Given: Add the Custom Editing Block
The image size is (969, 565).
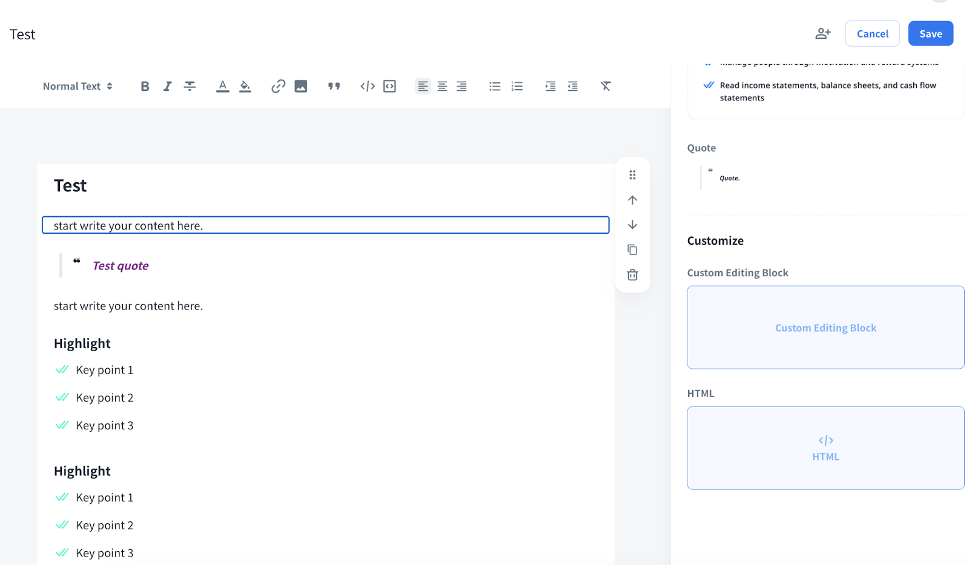Looking at the screenshot, I should pos(825,328).
